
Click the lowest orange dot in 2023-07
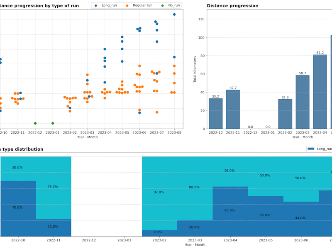click(x=157, y=112)
